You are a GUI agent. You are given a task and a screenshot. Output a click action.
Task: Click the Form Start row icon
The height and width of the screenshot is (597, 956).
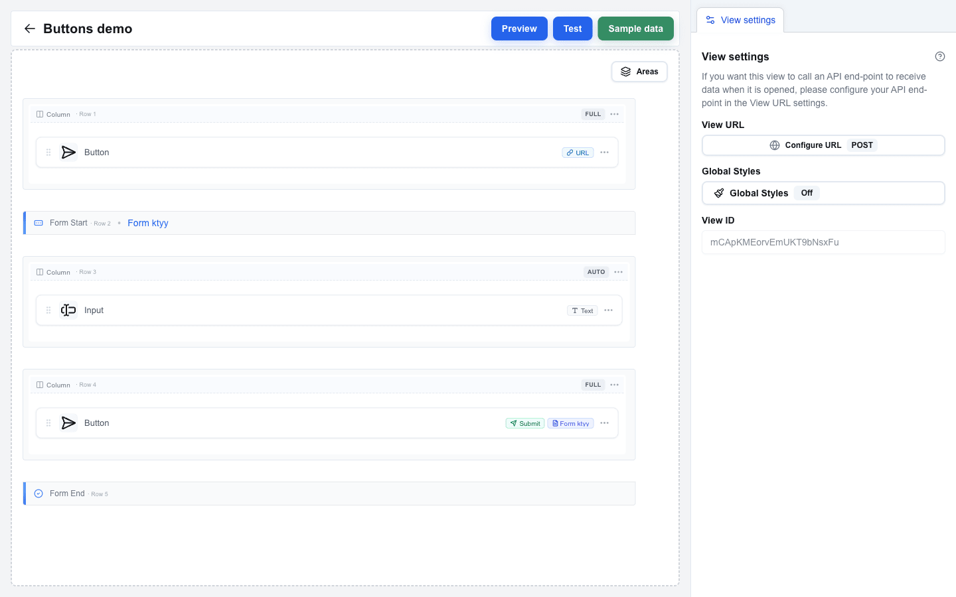point(39,223)
